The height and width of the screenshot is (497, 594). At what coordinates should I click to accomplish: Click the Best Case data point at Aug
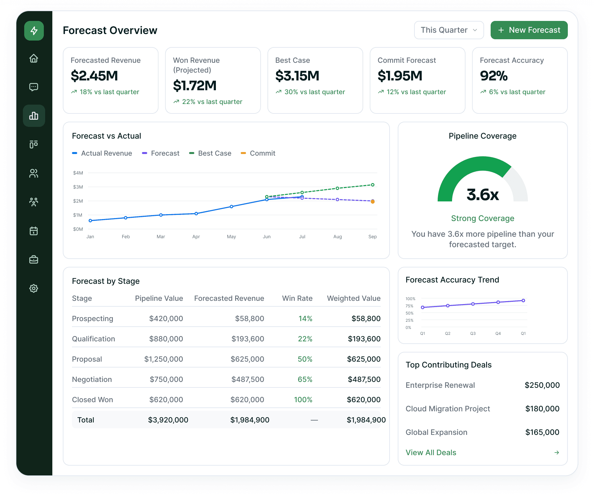tap(337, 188)
